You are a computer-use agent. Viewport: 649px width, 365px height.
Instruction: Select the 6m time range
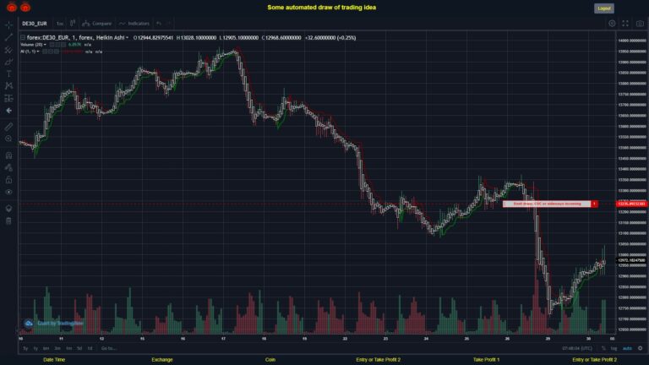point(46,348)
